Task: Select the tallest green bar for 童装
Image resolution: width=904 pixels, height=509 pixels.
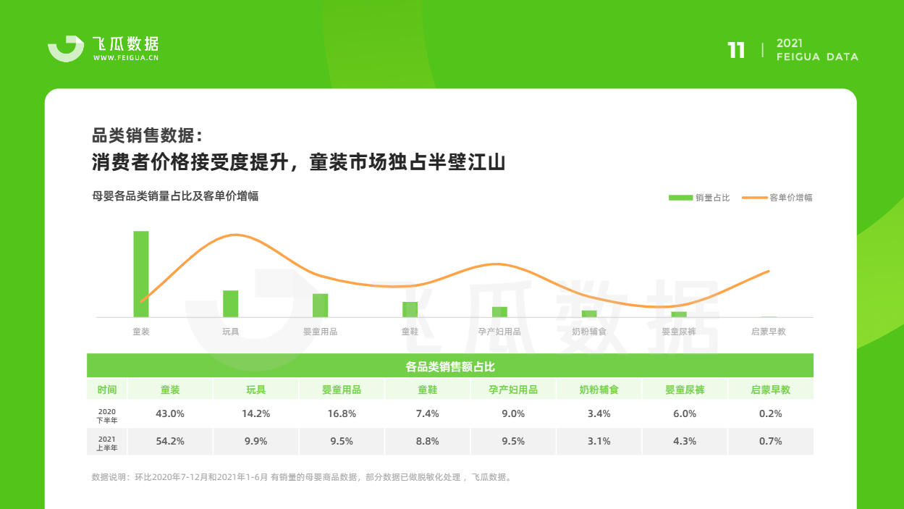Action: (141, 274)
